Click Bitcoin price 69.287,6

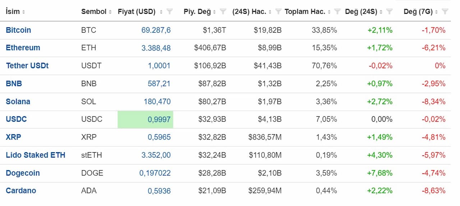point(156,30)
